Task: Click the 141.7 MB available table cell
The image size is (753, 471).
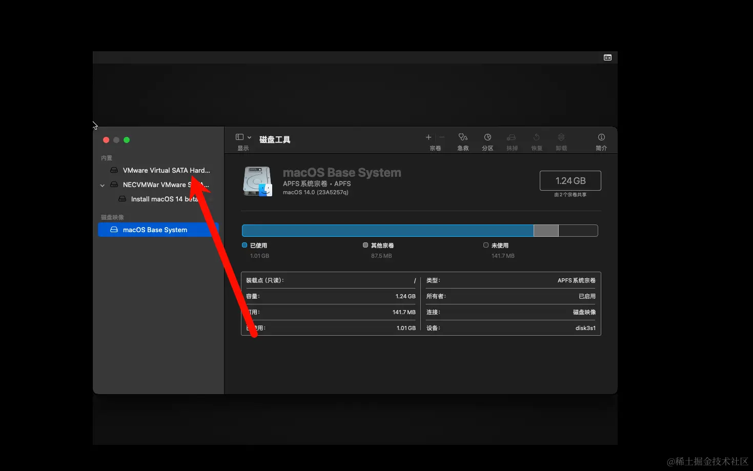Action: [x=404, y=312]
